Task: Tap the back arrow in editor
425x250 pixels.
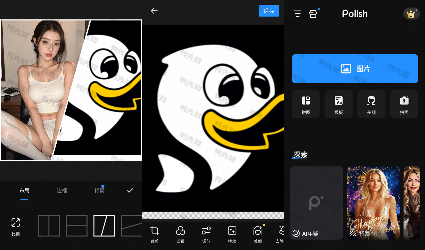Action: pyautogui.click(x=154, y=11)
